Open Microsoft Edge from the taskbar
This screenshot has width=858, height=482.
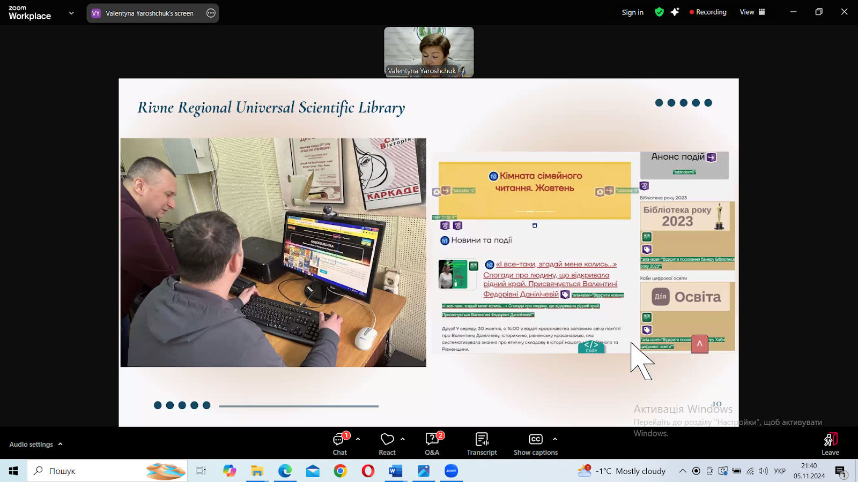point(285,471)
